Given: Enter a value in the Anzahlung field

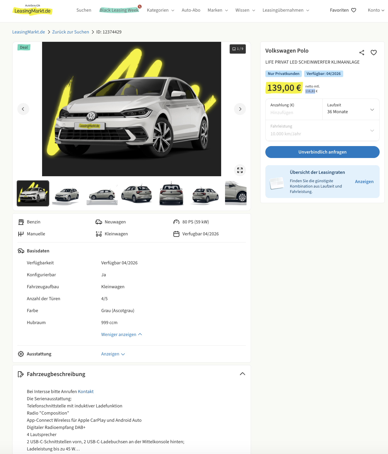Looking at the screenshot, I should 294,113.
